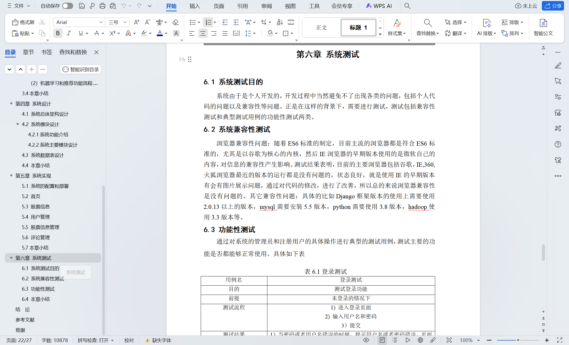Toggle italic formatting

[x=69, y=33]
